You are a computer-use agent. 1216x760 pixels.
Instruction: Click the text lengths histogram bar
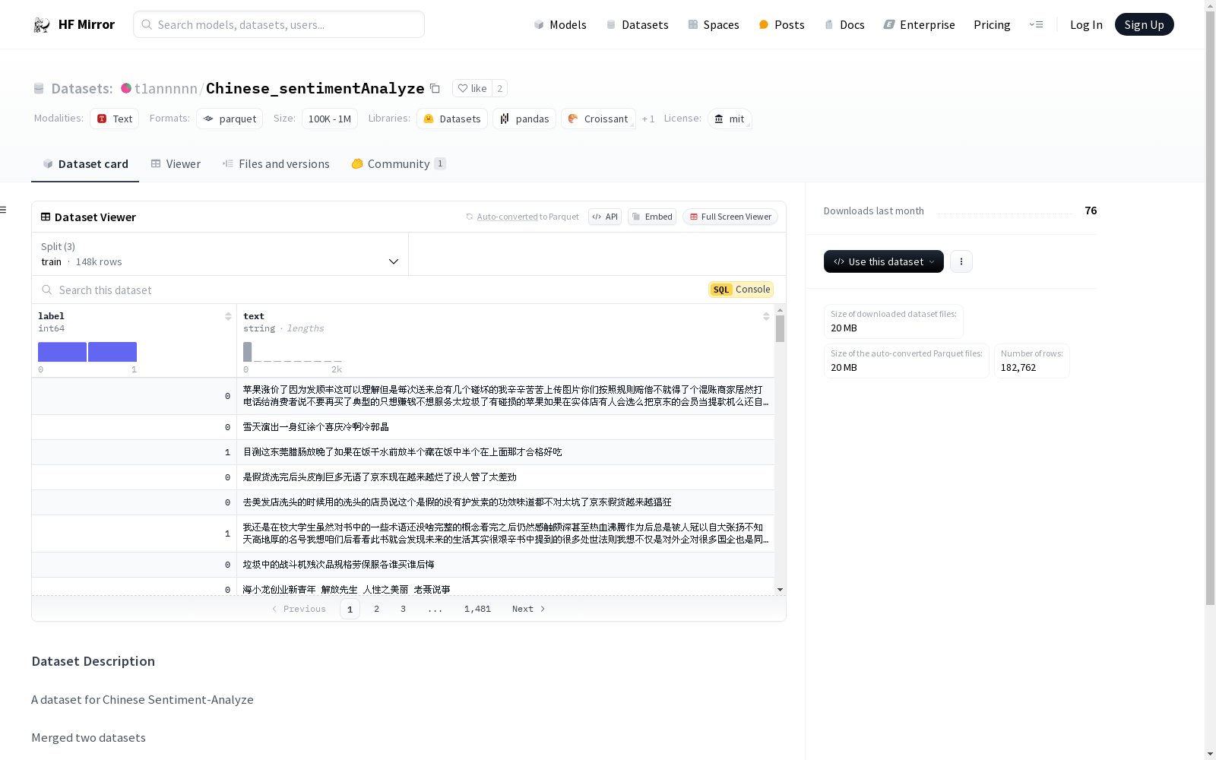pos(247,352)
